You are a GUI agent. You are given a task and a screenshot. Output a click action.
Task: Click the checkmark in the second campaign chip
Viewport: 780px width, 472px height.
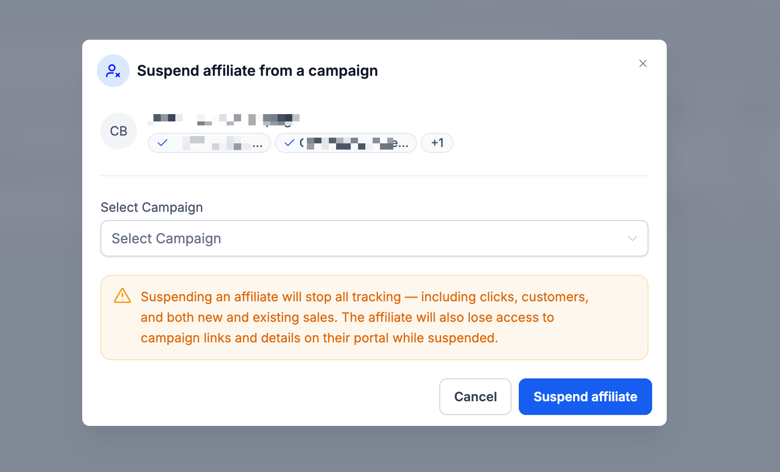pos(290,143)
